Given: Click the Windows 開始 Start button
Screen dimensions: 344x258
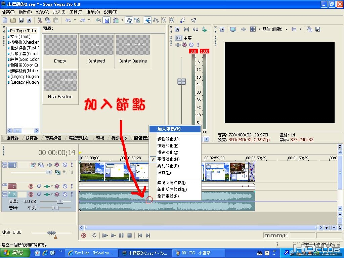Looking at the screenshot, I should (x=13, y=253).
